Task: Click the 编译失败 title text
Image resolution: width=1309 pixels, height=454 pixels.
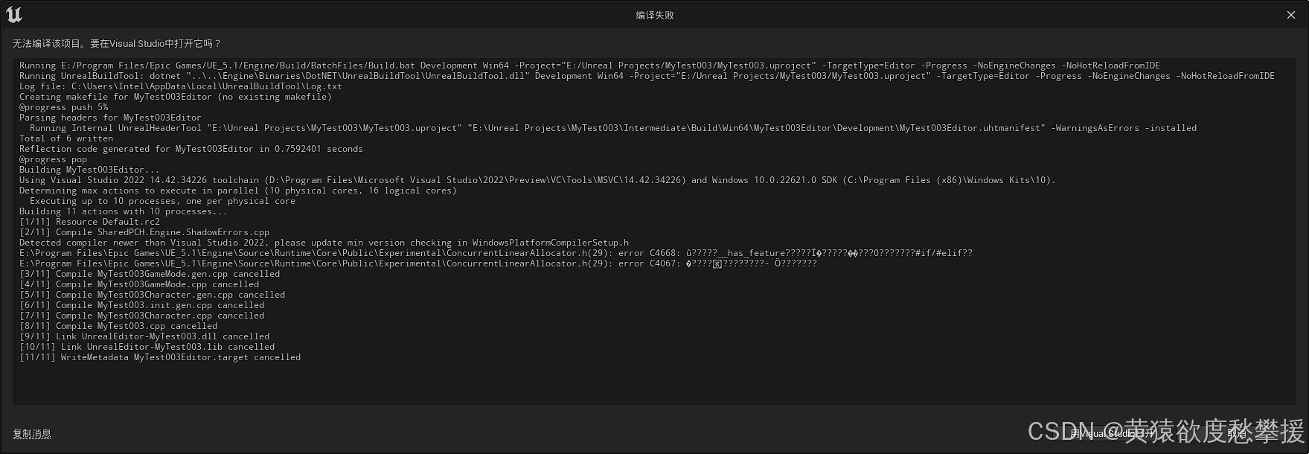Action: coord(655,15)
